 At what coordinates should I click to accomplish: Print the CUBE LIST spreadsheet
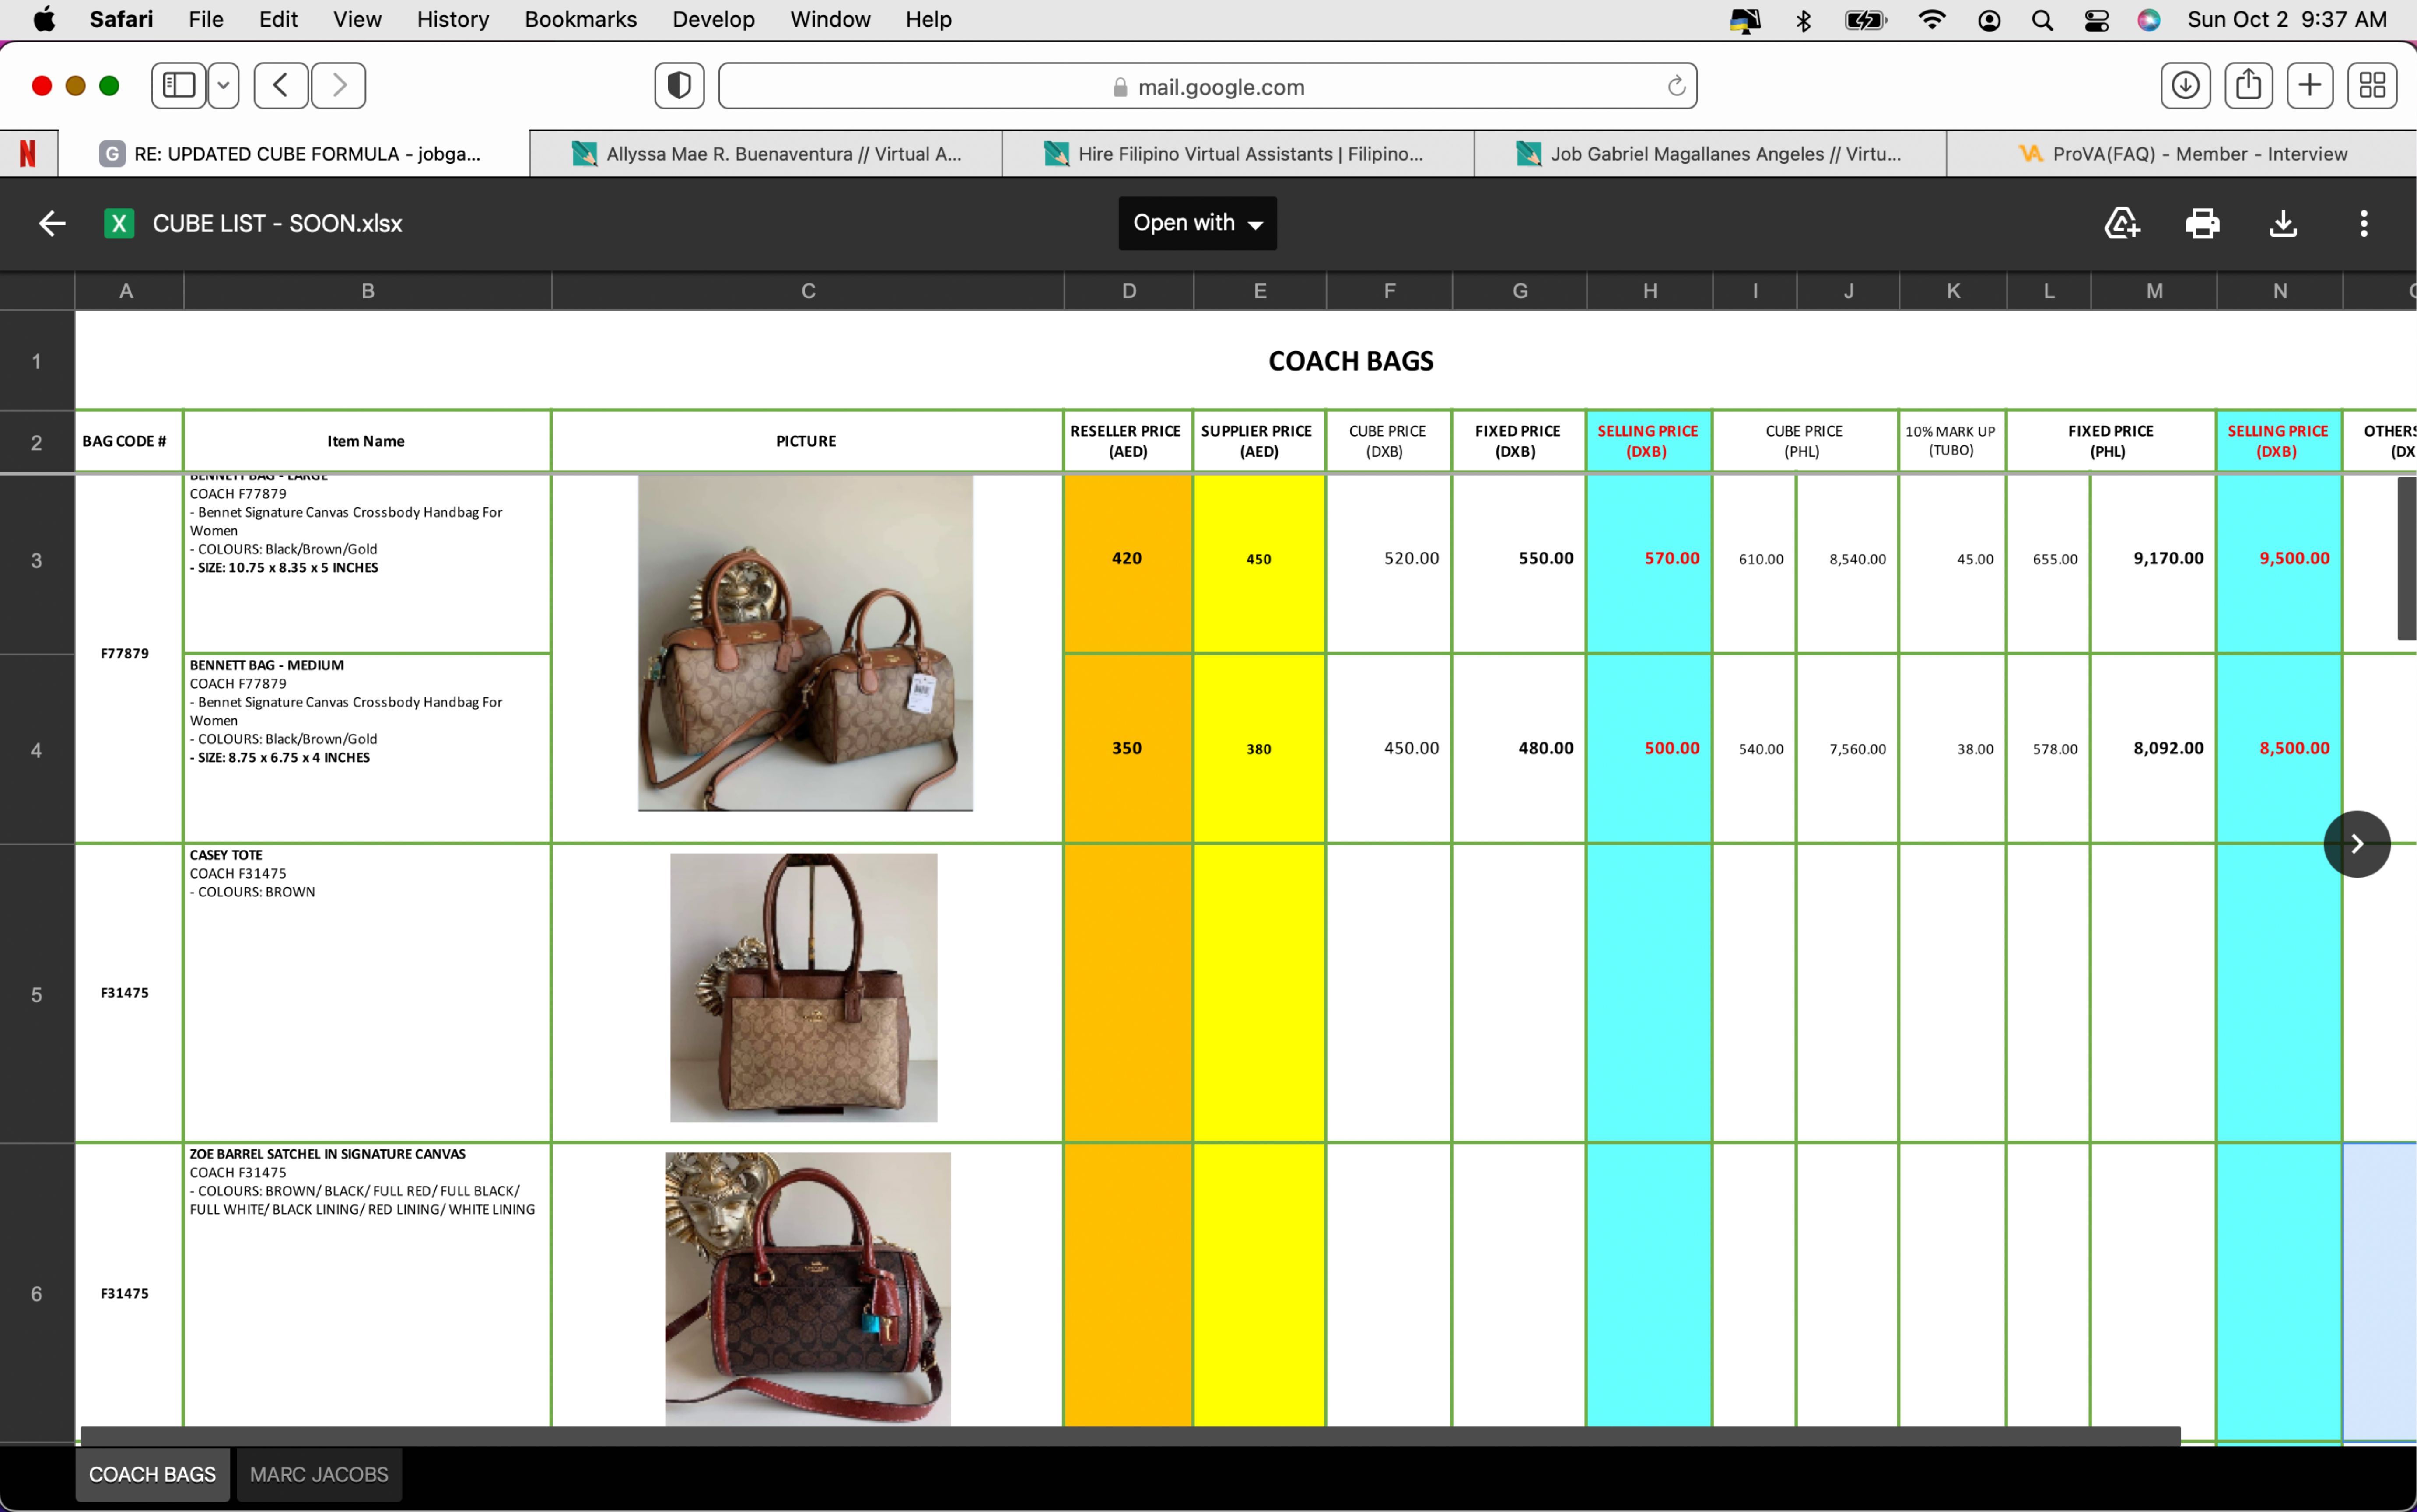coord(2202,223)
